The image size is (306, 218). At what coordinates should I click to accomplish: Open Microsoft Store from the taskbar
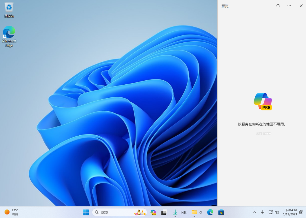(x=221, y=212)
